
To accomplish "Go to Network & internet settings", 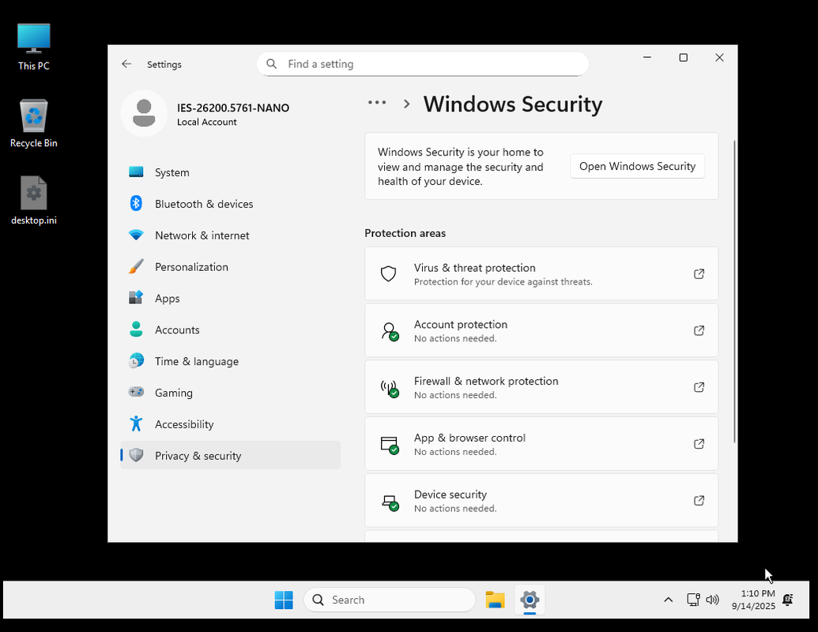I will tap(230, 235).
